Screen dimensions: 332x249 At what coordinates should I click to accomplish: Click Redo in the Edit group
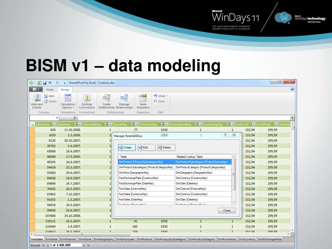click(x=160, y=101)
